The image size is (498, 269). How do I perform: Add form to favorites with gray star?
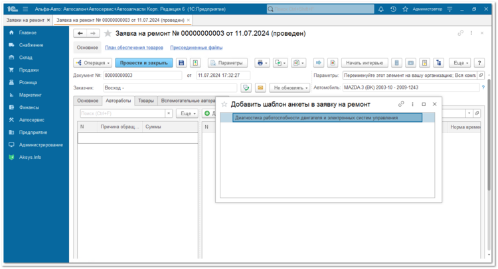pos(108,33)
